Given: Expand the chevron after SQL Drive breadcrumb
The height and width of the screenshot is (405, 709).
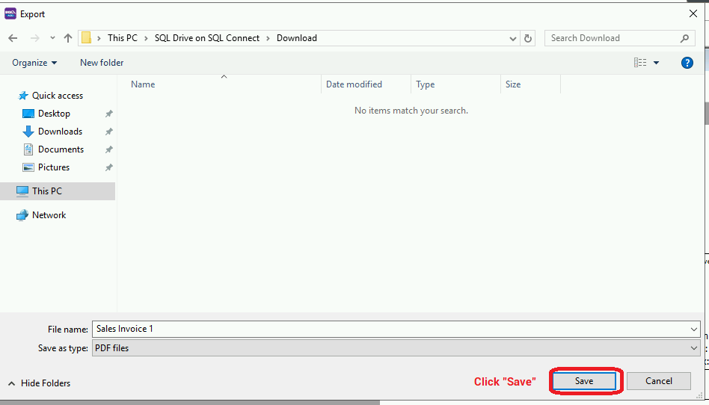Looking at the screenshot, I should 268,38.
